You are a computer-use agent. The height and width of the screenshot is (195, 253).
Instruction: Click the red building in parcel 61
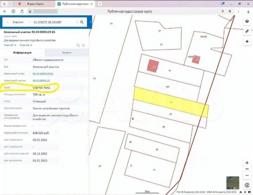click(x=153, y=66)
